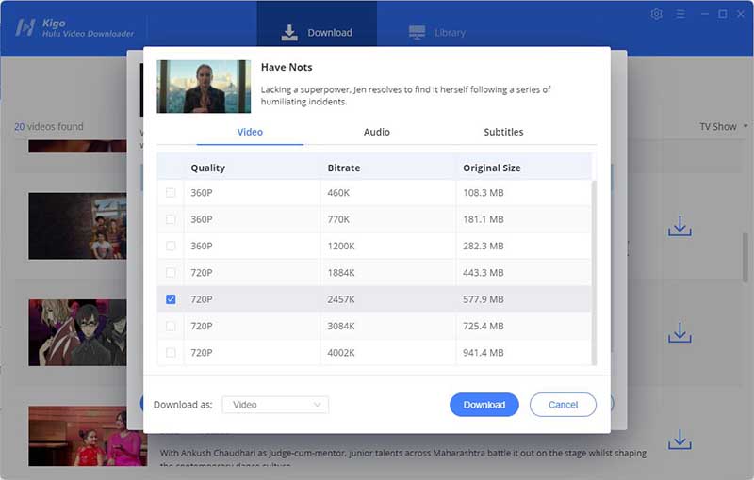Click the Have Nots episode thumbnail

click(x=204, y=87)
